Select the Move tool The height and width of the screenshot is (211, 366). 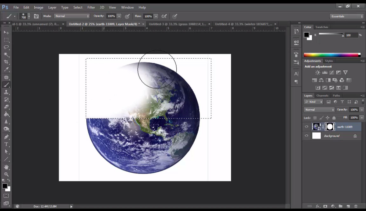[6, 32]
